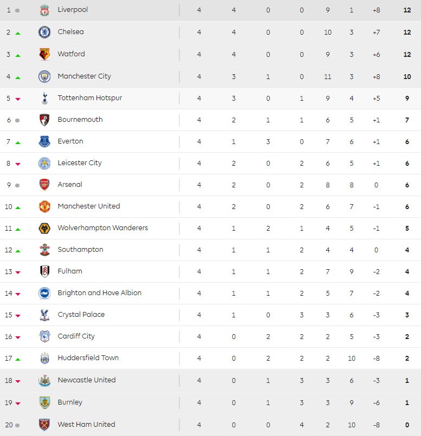The width and height of the screenshot is (421, 436).
Task: Click the Arsenal club badge
Action: pyautogui.click(x=44, y=185)
